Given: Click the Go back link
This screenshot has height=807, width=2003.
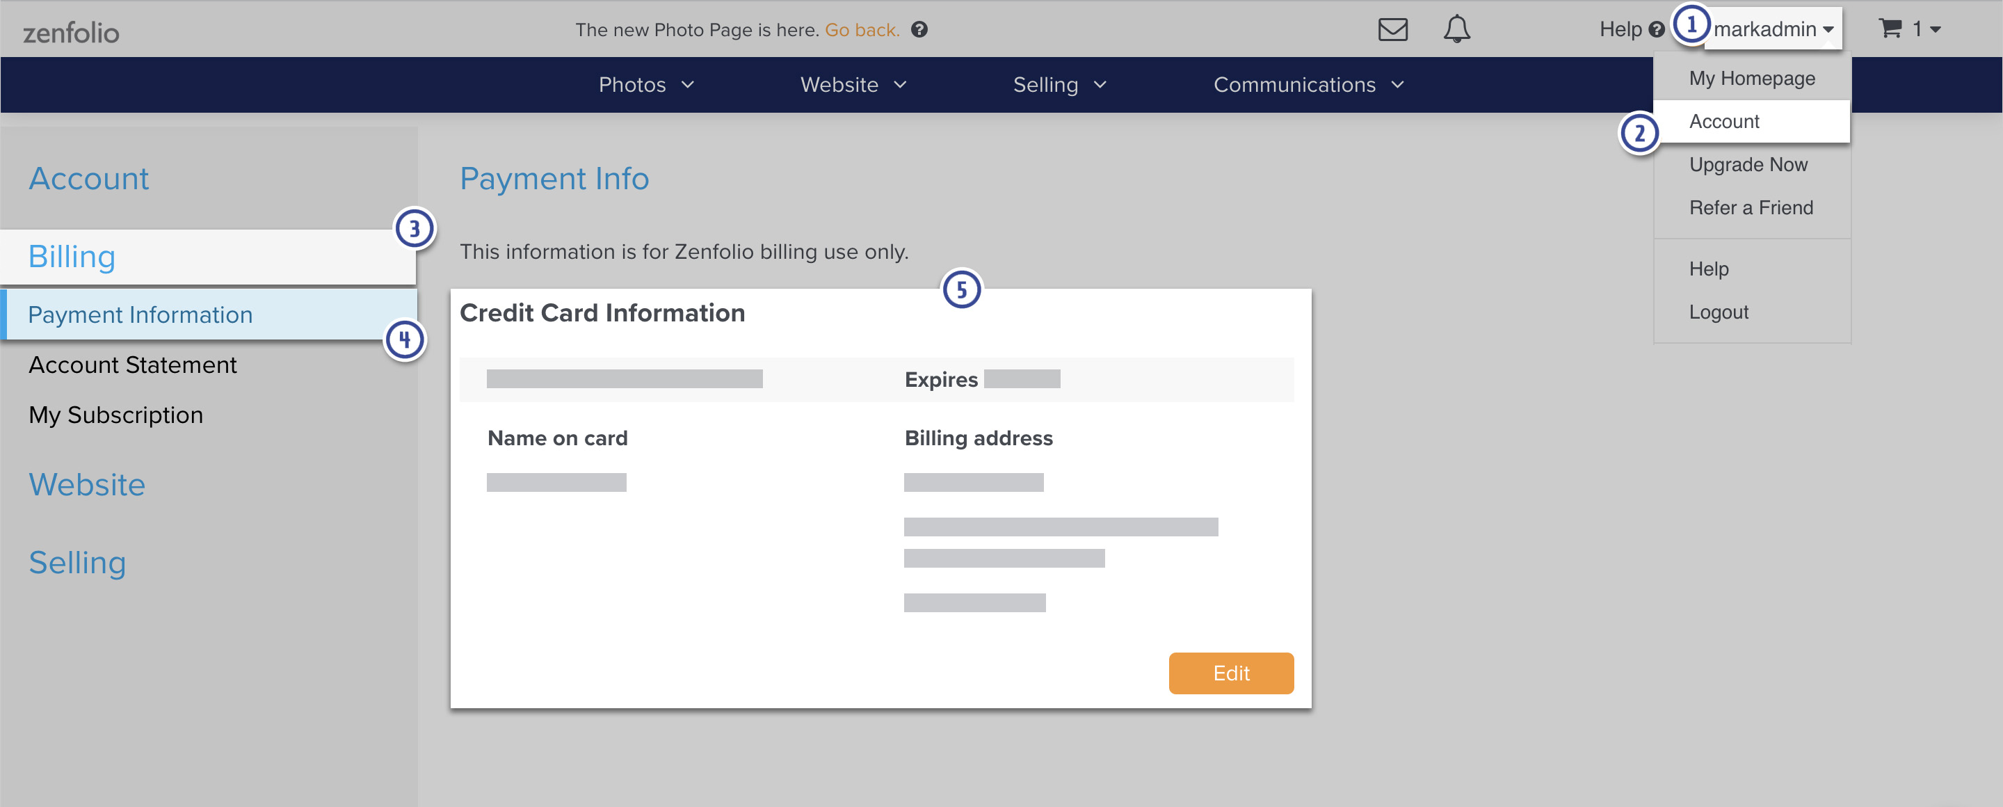Looking at the screenshot, I should [862, 29].
